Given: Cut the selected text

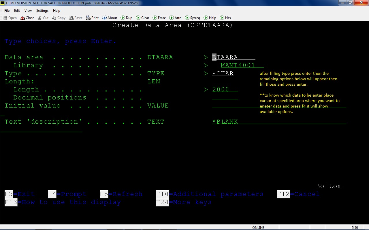Looking at the screenshot, I should click(43, 18).
